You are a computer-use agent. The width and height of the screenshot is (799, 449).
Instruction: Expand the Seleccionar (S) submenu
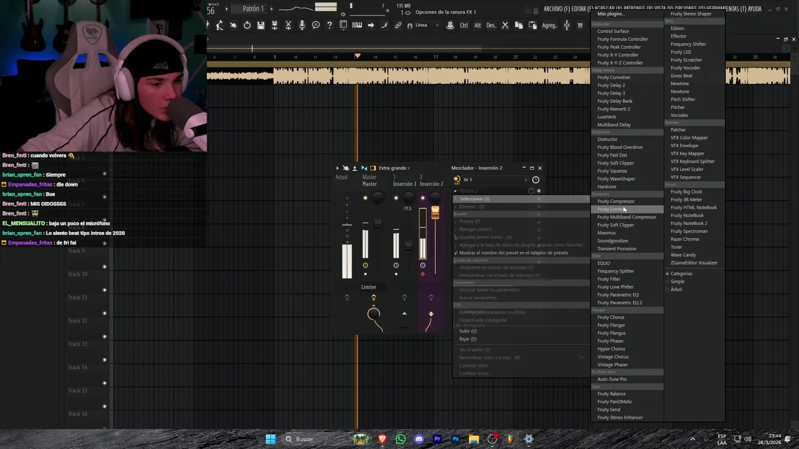click(x=521, y=199)
